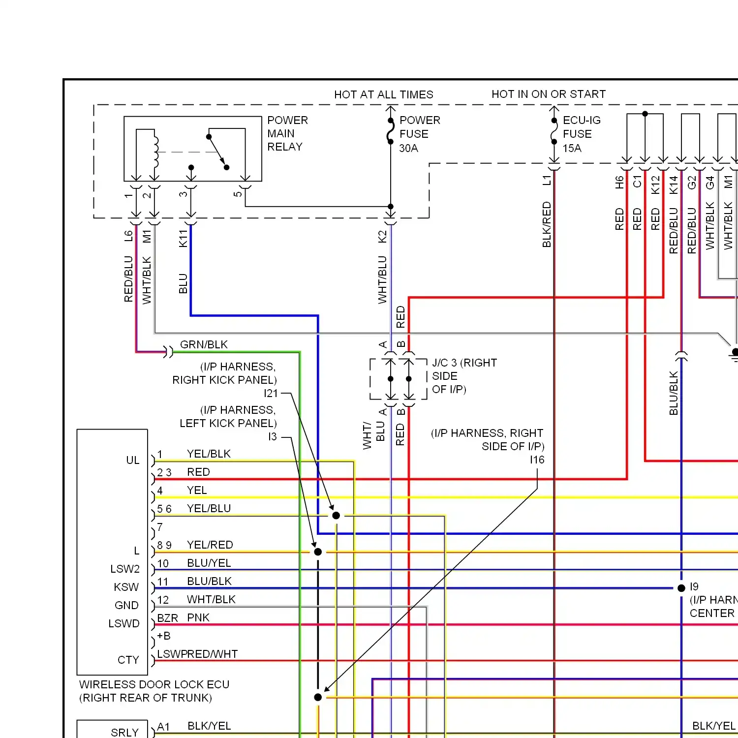Click the I9 splice dot
738x738 pixels.
coord(681,588)
